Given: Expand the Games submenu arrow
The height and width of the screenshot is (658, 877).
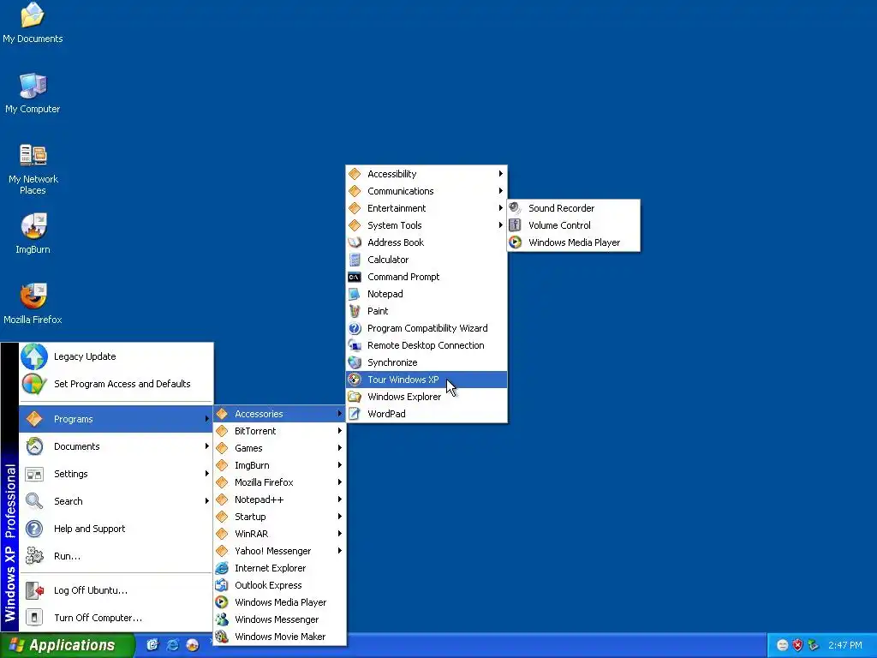Looking at the screenshot, I should (339, 447).
